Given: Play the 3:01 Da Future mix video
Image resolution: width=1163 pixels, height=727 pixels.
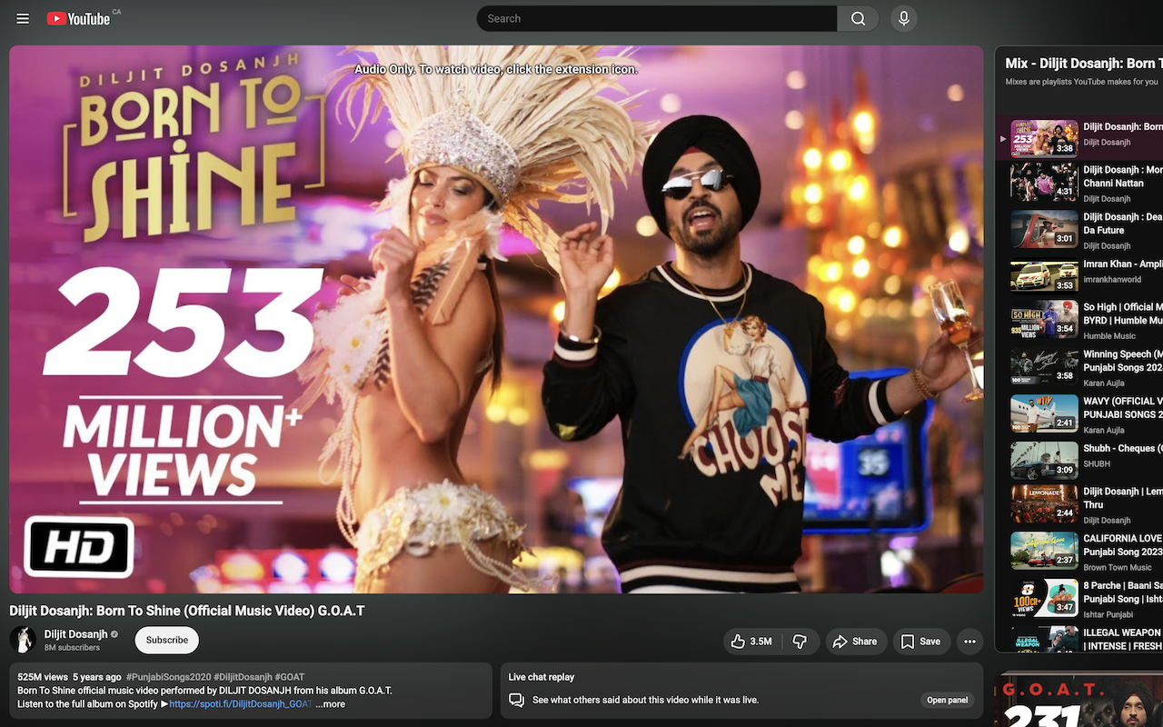Looking at the screenshot, I should [1044, 229].
